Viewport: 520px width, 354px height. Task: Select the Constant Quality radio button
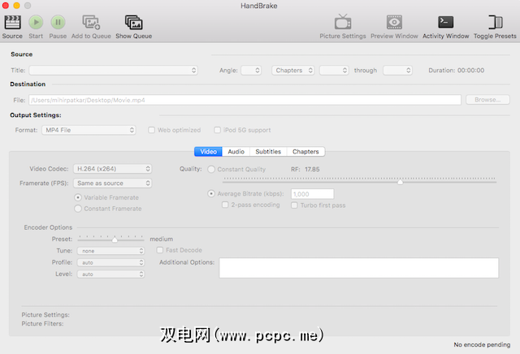pyautogui.click(x=212, y=169)
